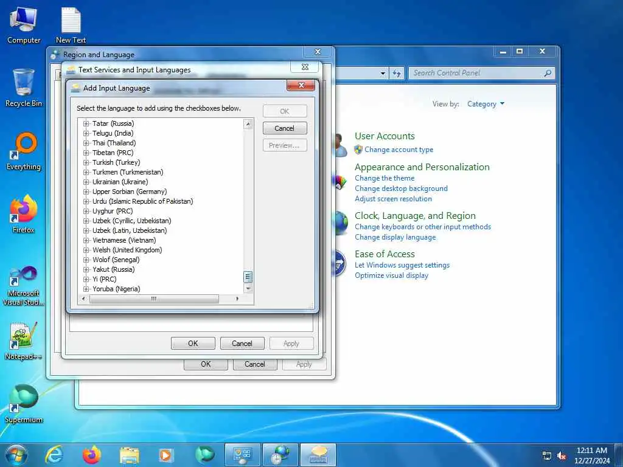This screenshot has height=467, width=623.
Task: Cancel the Add Input Language dialog
Action: point(285,128)
